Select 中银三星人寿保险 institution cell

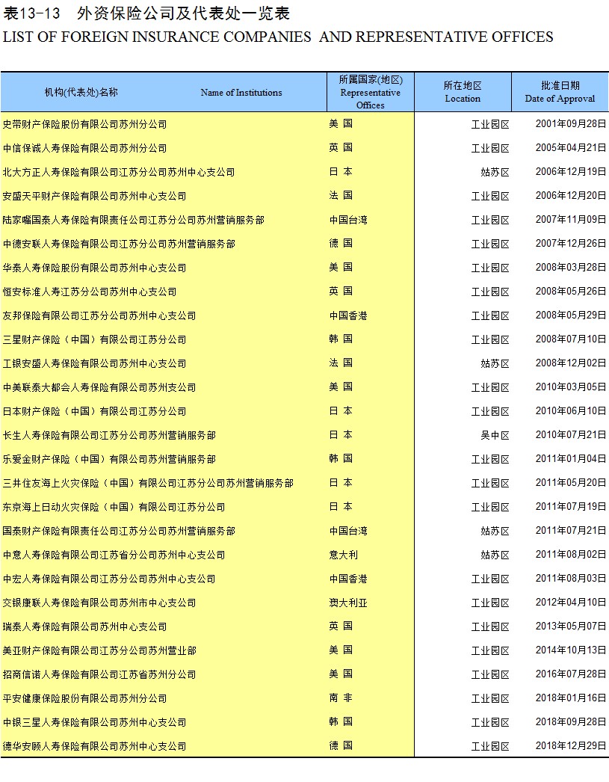tap(94, 723)
